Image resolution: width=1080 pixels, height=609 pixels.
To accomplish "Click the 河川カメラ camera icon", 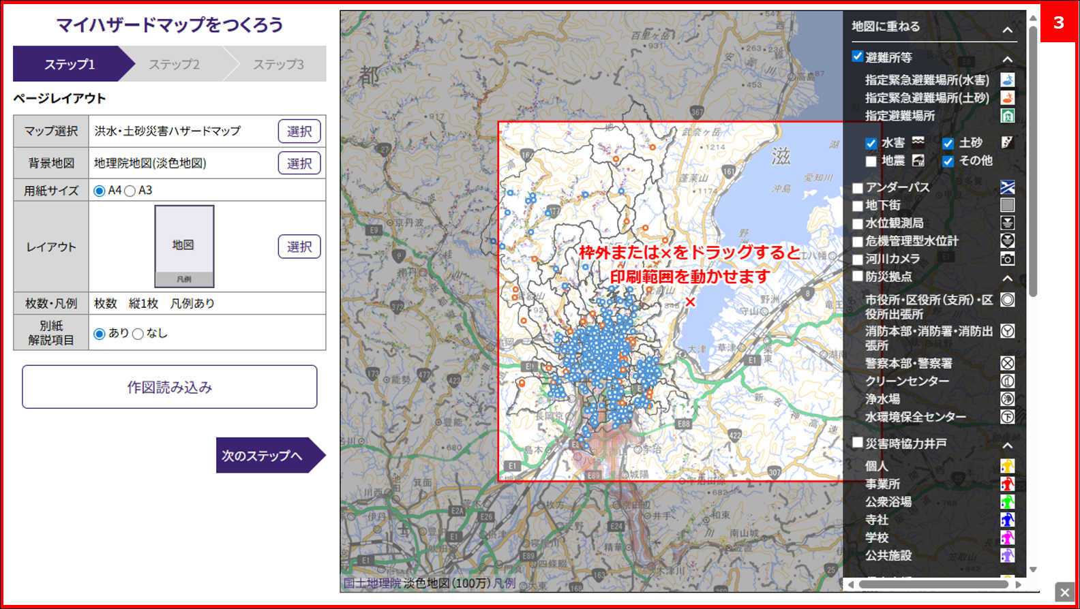I will 1007,259.
